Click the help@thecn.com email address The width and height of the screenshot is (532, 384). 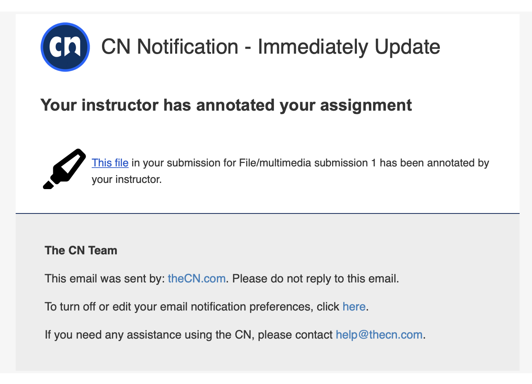tap(379, 334)
